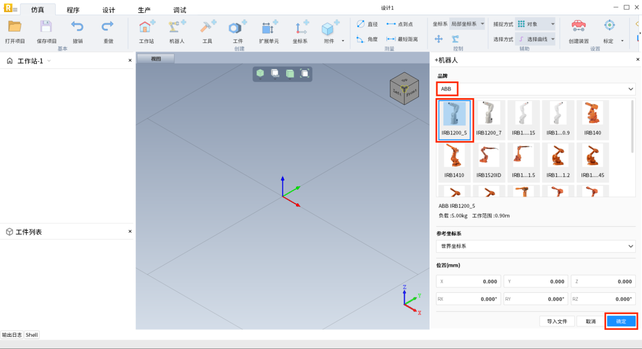Click the Confirm (确定) button

coord(621,321)
